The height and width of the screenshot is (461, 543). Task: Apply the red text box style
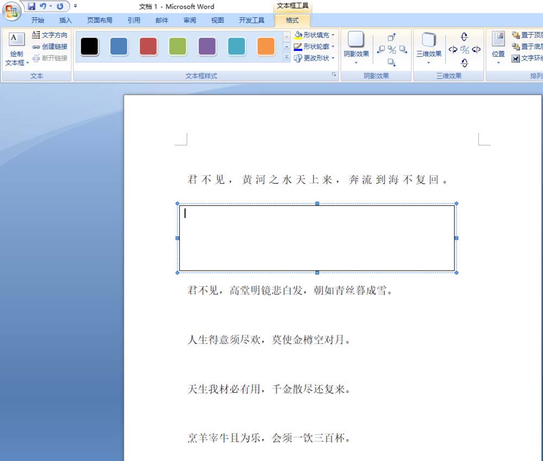coord(148,46)
